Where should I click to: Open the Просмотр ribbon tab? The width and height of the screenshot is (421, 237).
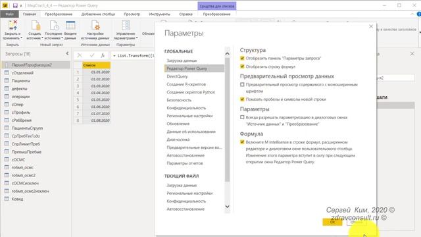pos(132,14)
